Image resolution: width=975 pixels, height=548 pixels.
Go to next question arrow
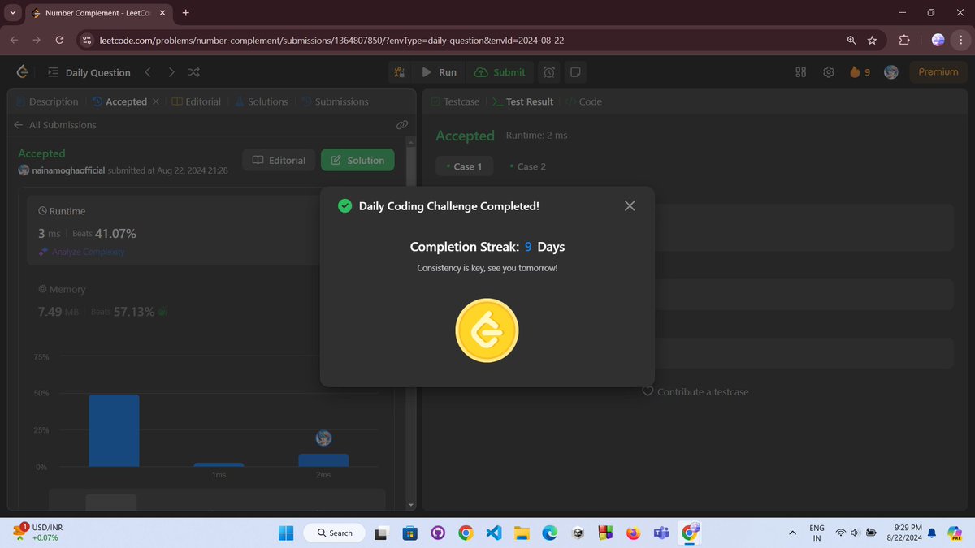[171, 72]
